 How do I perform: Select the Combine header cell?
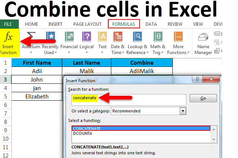pos(142,62)
